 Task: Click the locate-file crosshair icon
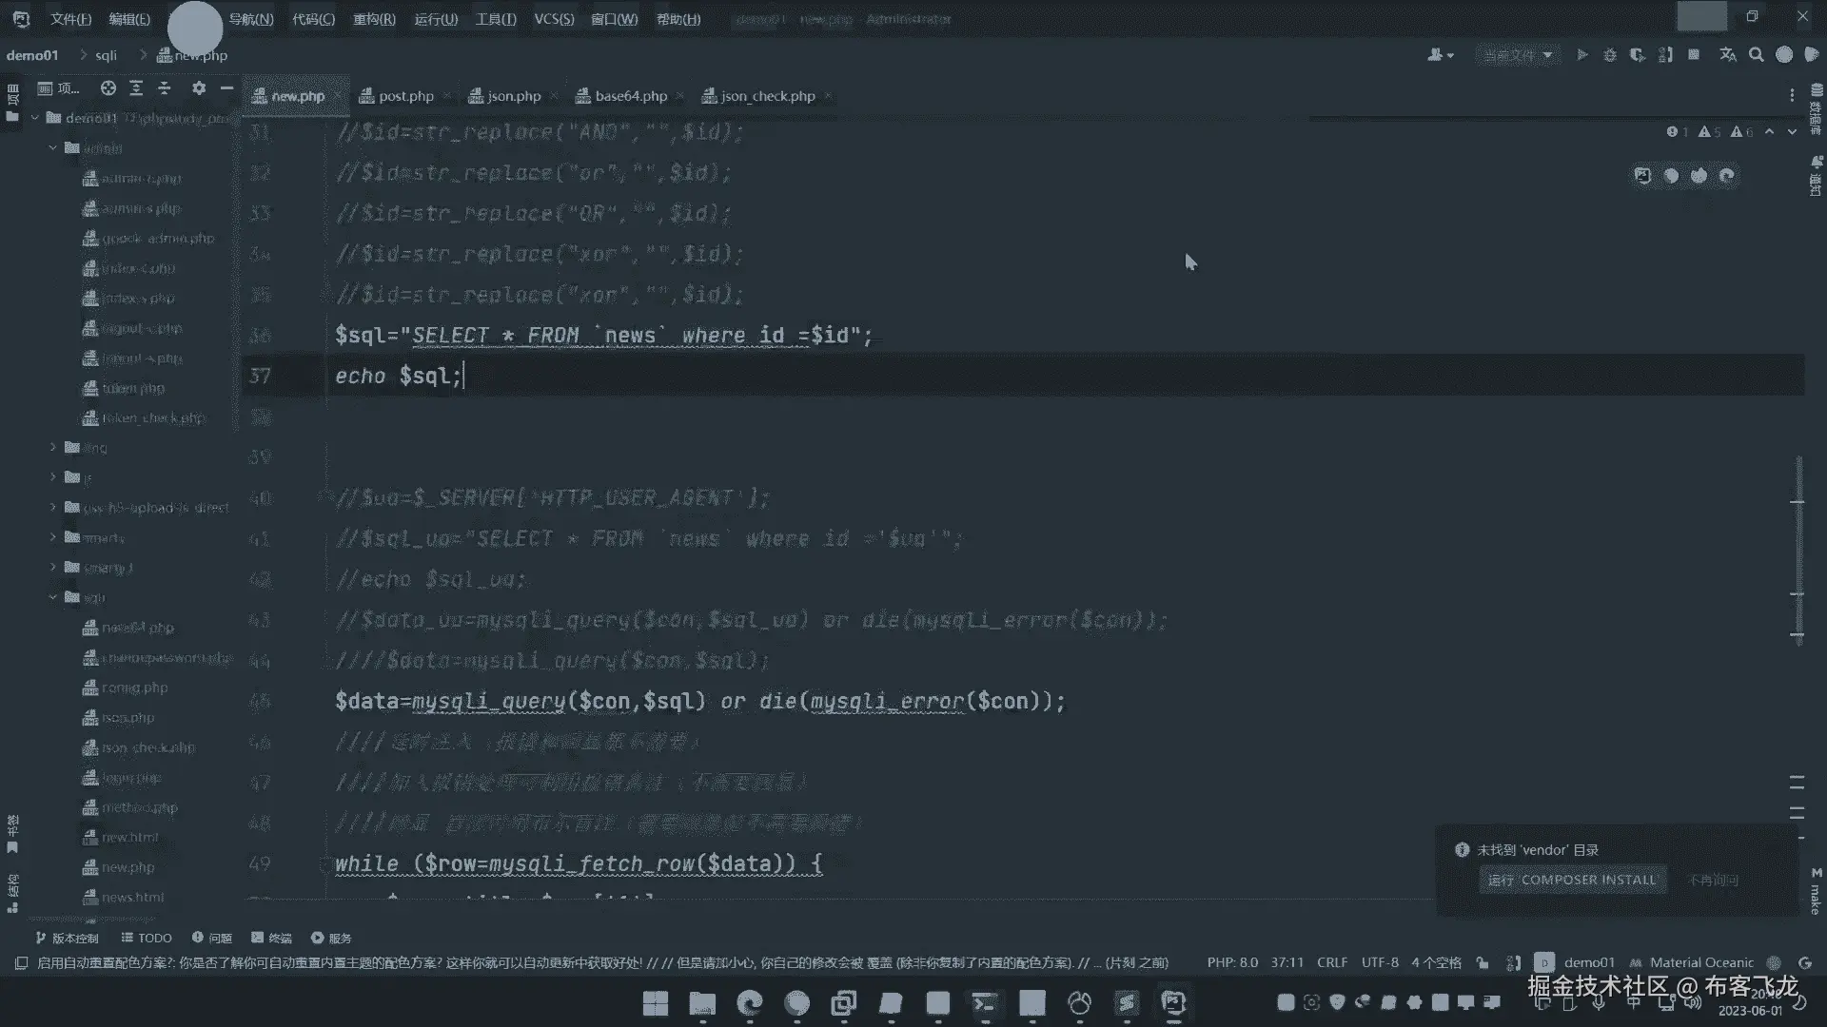[108, 88]
